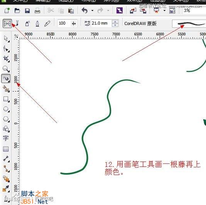The width and height of the screenshot is (206, 205).
Task: Click the Export icon
Action: tap(143, 10)
